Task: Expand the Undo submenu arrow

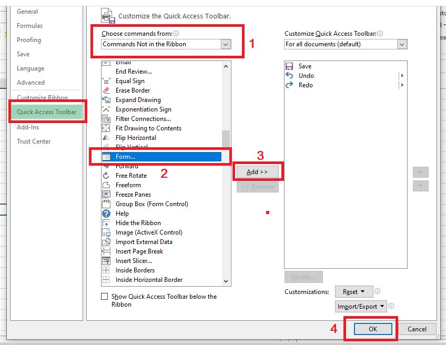Action: point(402,76)
